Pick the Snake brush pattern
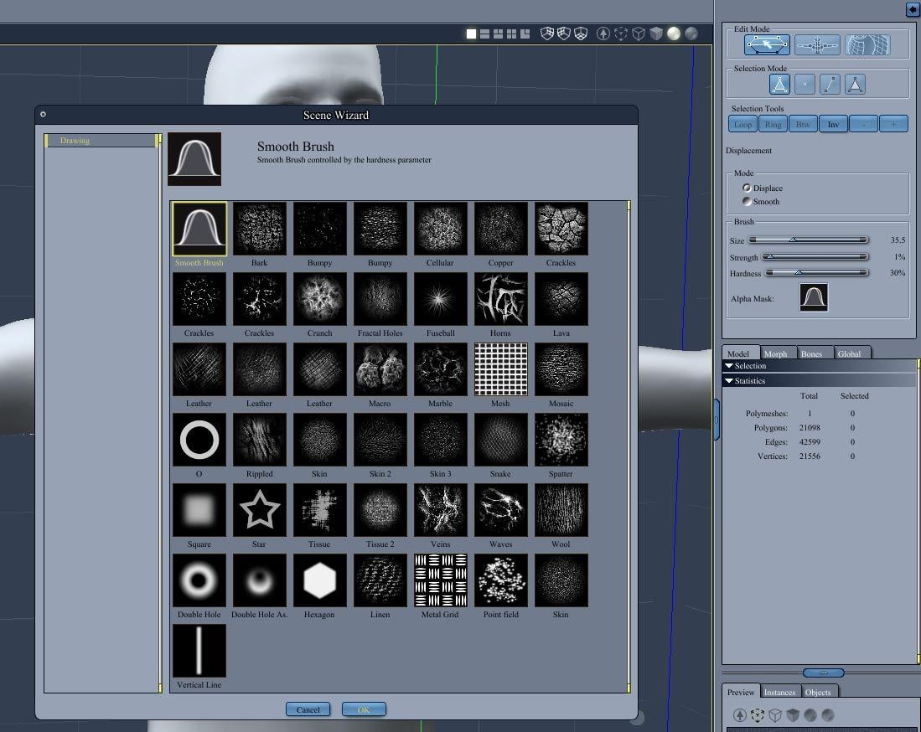The width and height of the screenshot is (921, 732). (x=501, y=440)
